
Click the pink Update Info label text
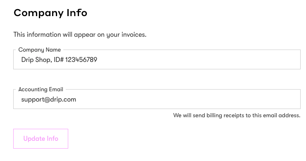click(x=41, y=139)
